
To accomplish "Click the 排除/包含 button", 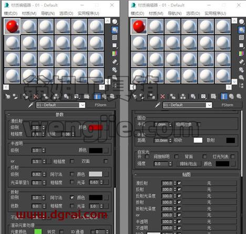I will 188,164.
